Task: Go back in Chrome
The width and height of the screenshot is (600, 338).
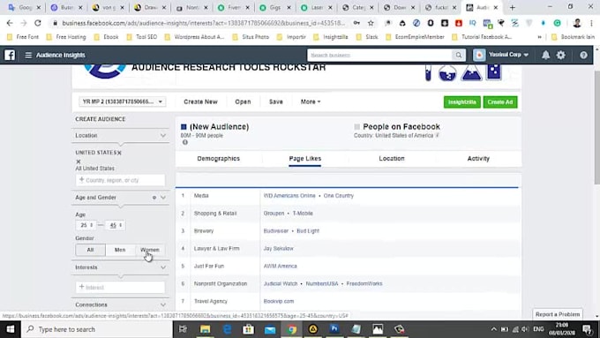Action: 10,23
